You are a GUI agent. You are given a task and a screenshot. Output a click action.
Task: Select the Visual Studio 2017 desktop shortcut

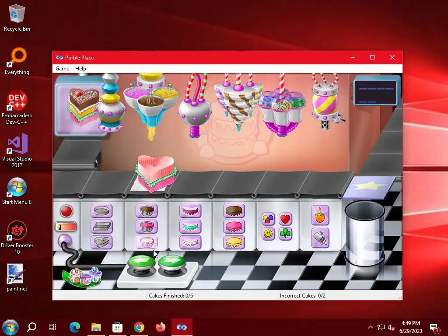tap(17, 150)
